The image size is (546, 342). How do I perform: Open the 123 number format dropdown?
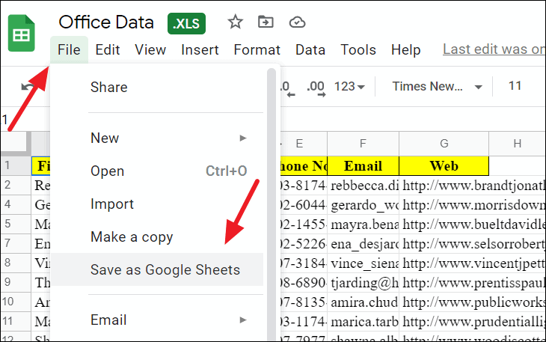pyautogui.click(x=349, y=86)
